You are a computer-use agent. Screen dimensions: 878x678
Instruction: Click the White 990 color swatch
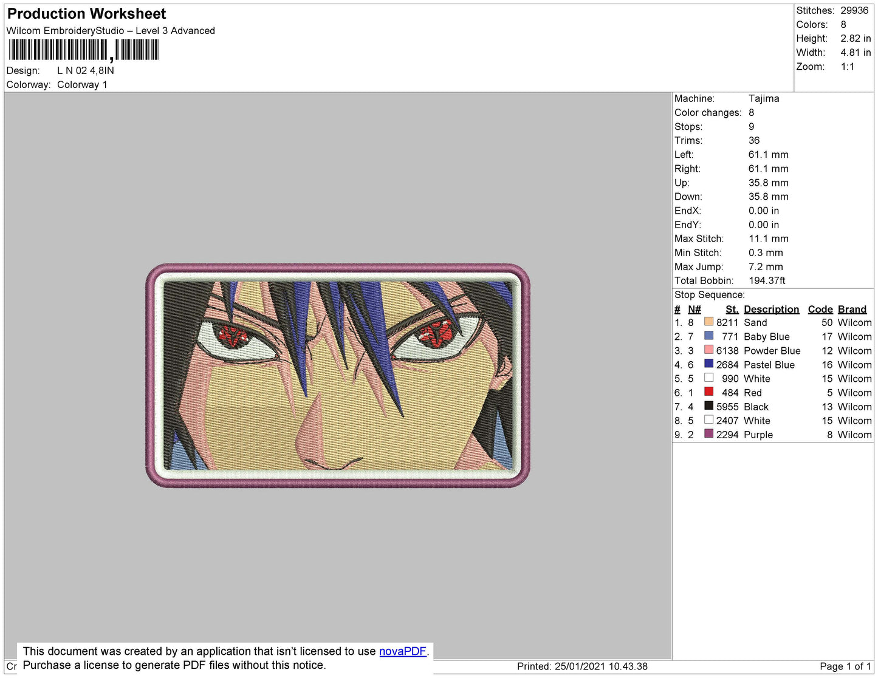(x=708, y=378)
